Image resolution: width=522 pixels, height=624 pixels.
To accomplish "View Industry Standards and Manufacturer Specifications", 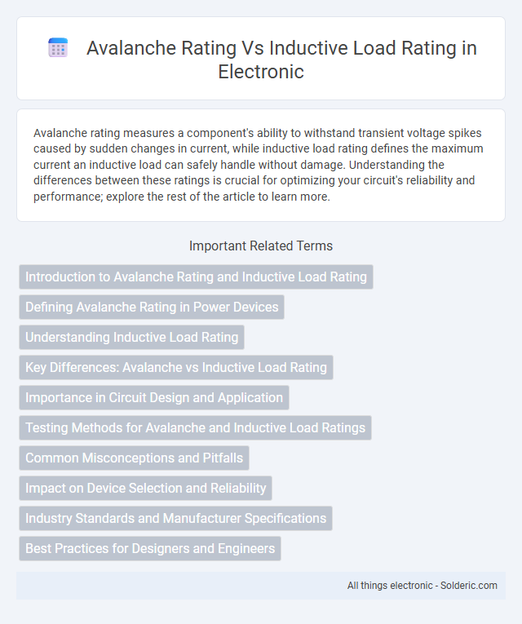I will coord(175,519).
